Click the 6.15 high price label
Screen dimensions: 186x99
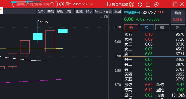[45, 22]
